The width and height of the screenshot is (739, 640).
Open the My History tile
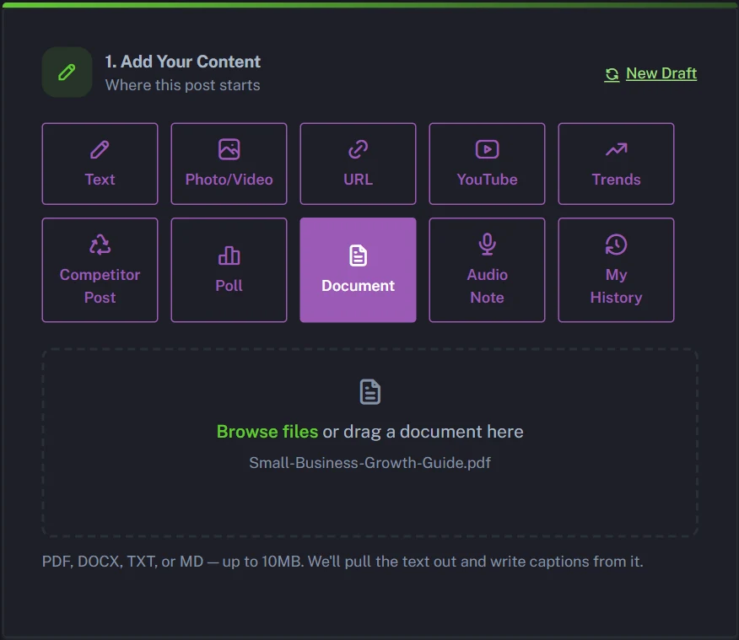(x=616, y=270)
